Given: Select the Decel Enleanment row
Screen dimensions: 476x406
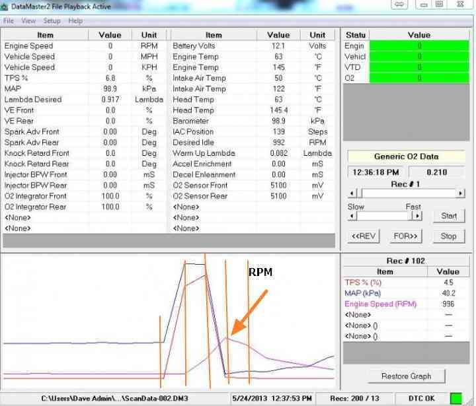Looking at the screenshot, I should coord(253,175).
